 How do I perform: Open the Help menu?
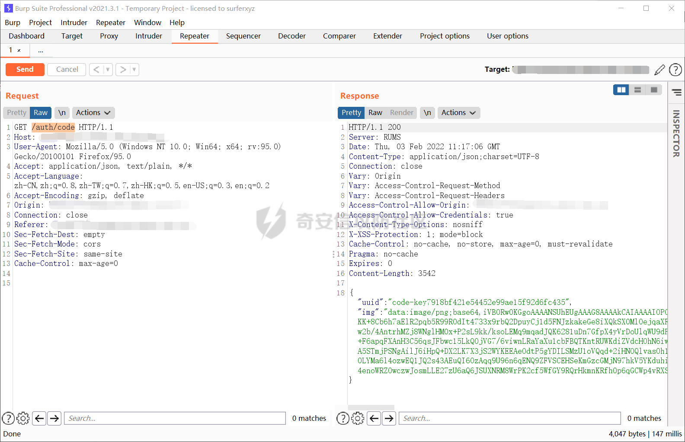pyautogui.click(x=177, y=22)
